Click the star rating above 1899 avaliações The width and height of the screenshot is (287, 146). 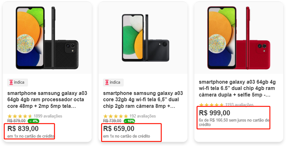pos(20,116)
